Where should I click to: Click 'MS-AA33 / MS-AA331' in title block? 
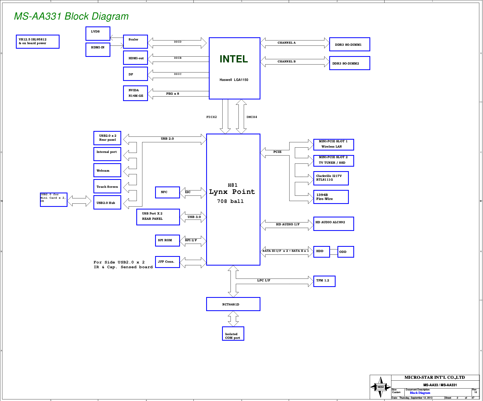[x=440, y=385]
